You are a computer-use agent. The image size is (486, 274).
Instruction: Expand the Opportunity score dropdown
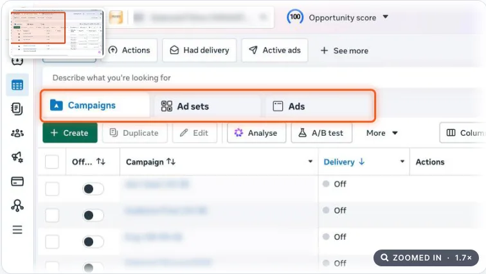click(x=385, y=17)
